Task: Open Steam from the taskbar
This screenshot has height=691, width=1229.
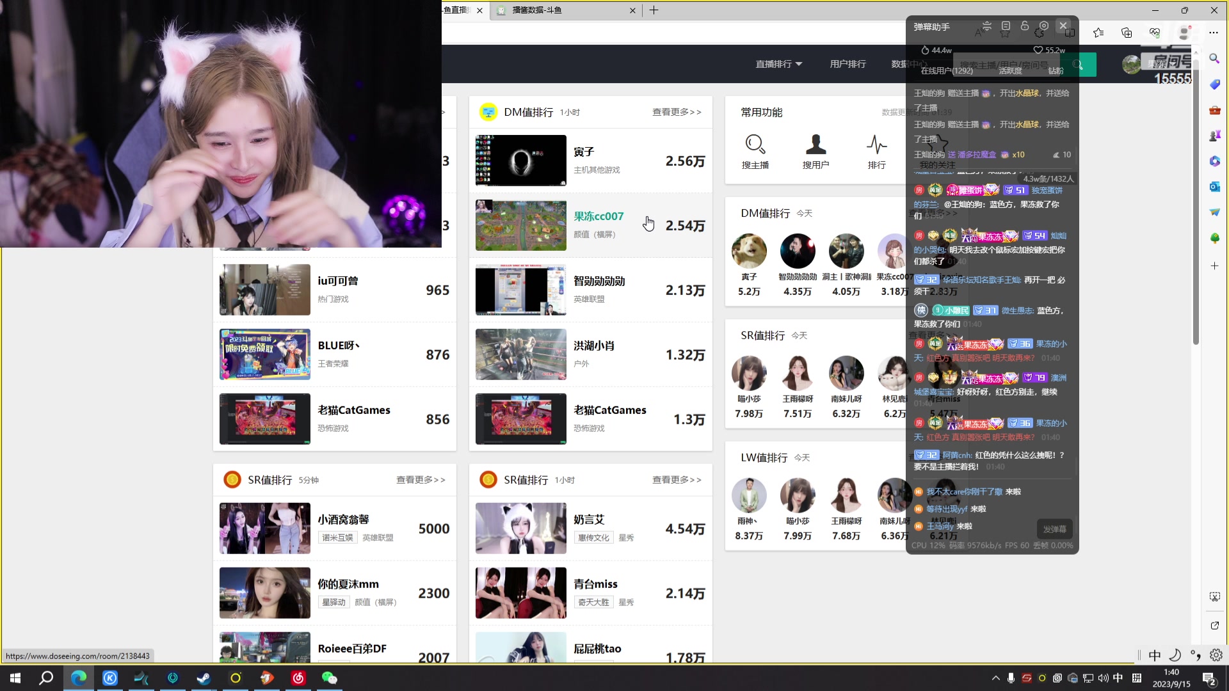Action: [x=204, y=678]
